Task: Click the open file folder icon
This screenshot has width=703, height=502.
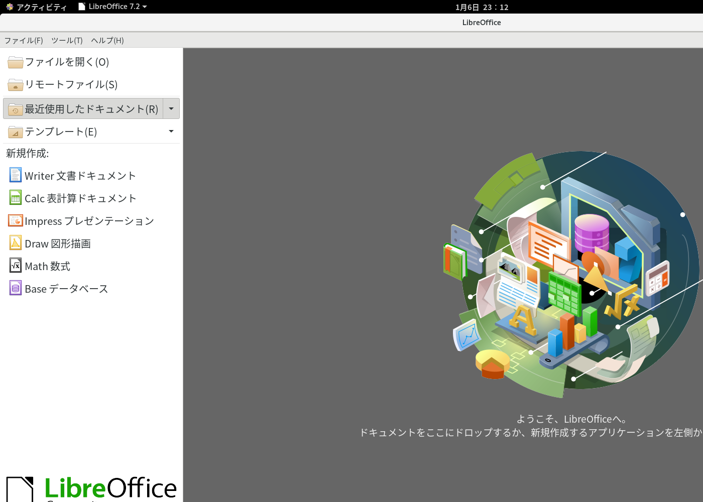Action: point(16,62)
